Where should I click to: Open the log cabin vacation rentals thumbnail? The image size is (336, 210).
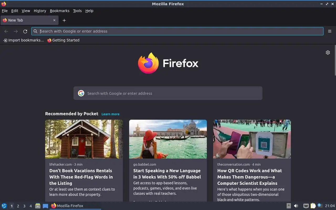tap(84, 139)
